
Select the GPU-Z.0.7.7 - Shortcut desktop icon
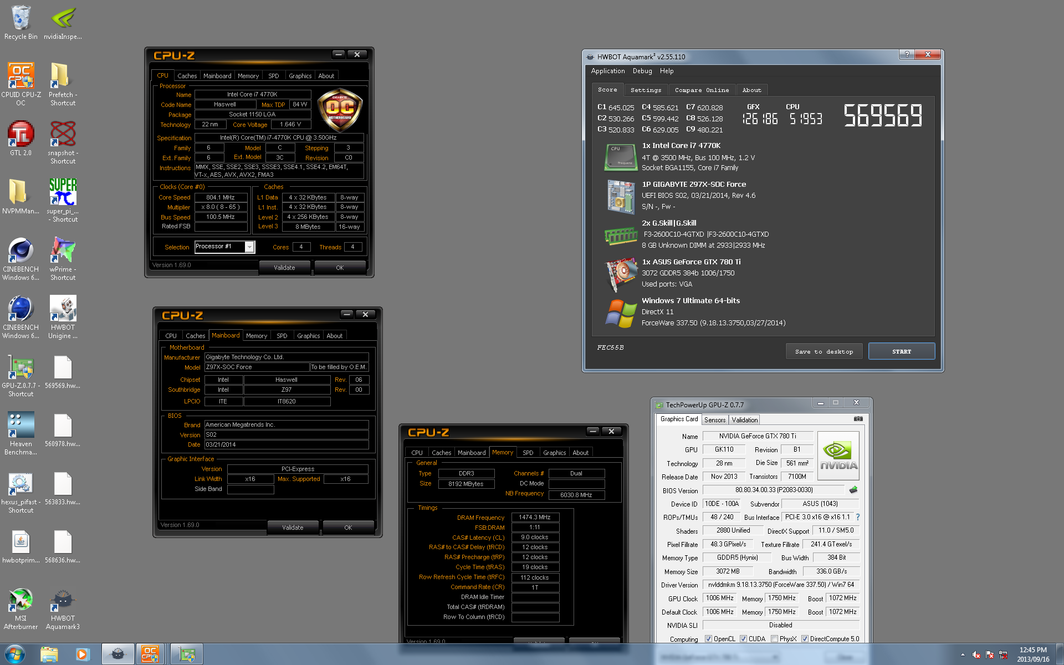(21, 375)
